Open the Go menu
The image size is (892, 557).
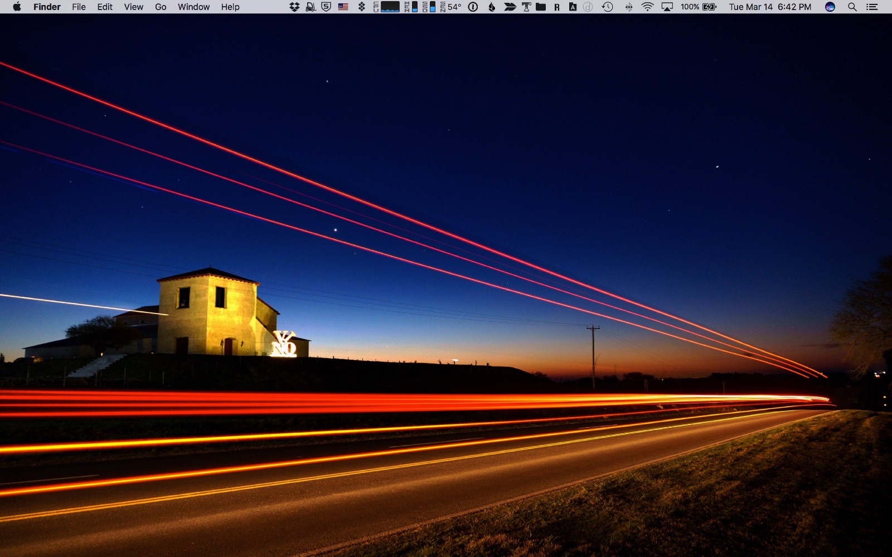click(160, 7)
